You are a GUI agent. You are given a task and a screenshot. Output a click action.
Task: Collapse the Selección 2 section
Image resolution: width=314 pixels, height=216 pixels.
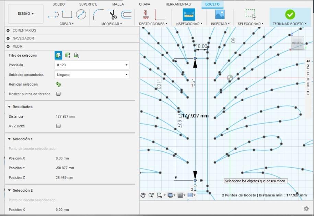[9, 190]
